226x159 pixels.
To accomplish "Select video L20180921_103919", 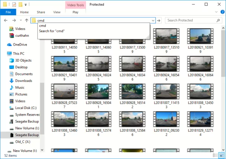I will tap(200, 41).
